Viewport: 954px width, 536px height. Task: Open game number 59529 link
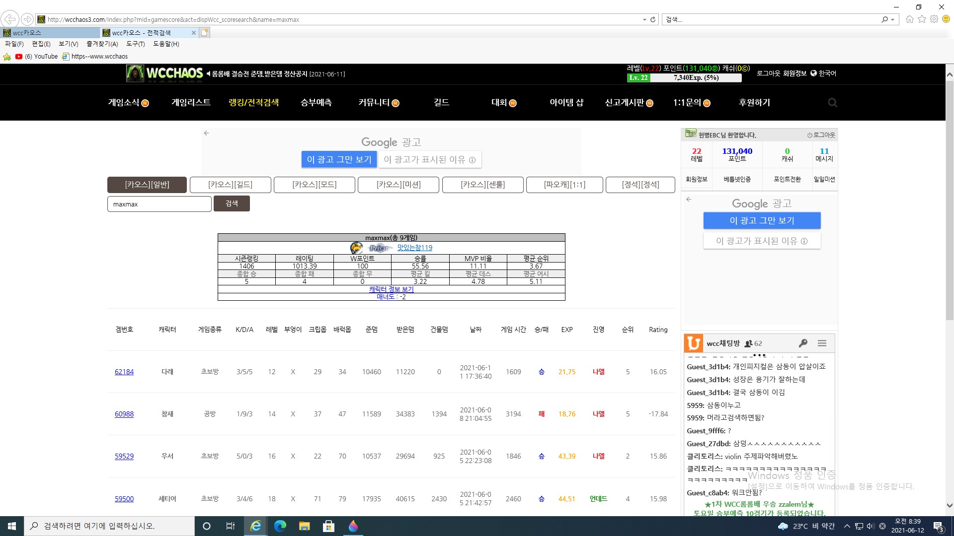(x=124, y=456)
